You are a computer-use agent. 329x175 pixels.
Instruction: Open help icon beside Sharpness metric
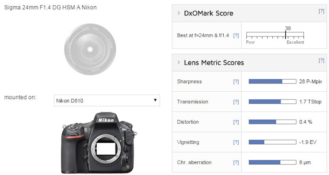pyautogui.click(x=236, y=82)
